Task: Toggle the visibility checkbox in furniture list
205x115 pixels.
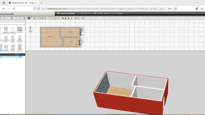Action: [x=20, y=57]
